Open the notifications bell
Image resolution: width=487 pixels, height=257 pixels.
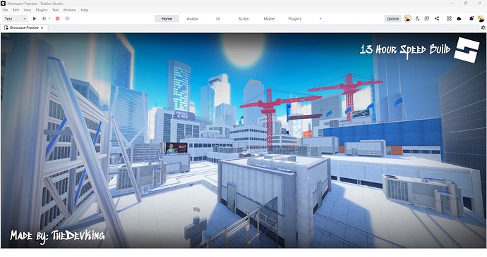pos(471,18)
